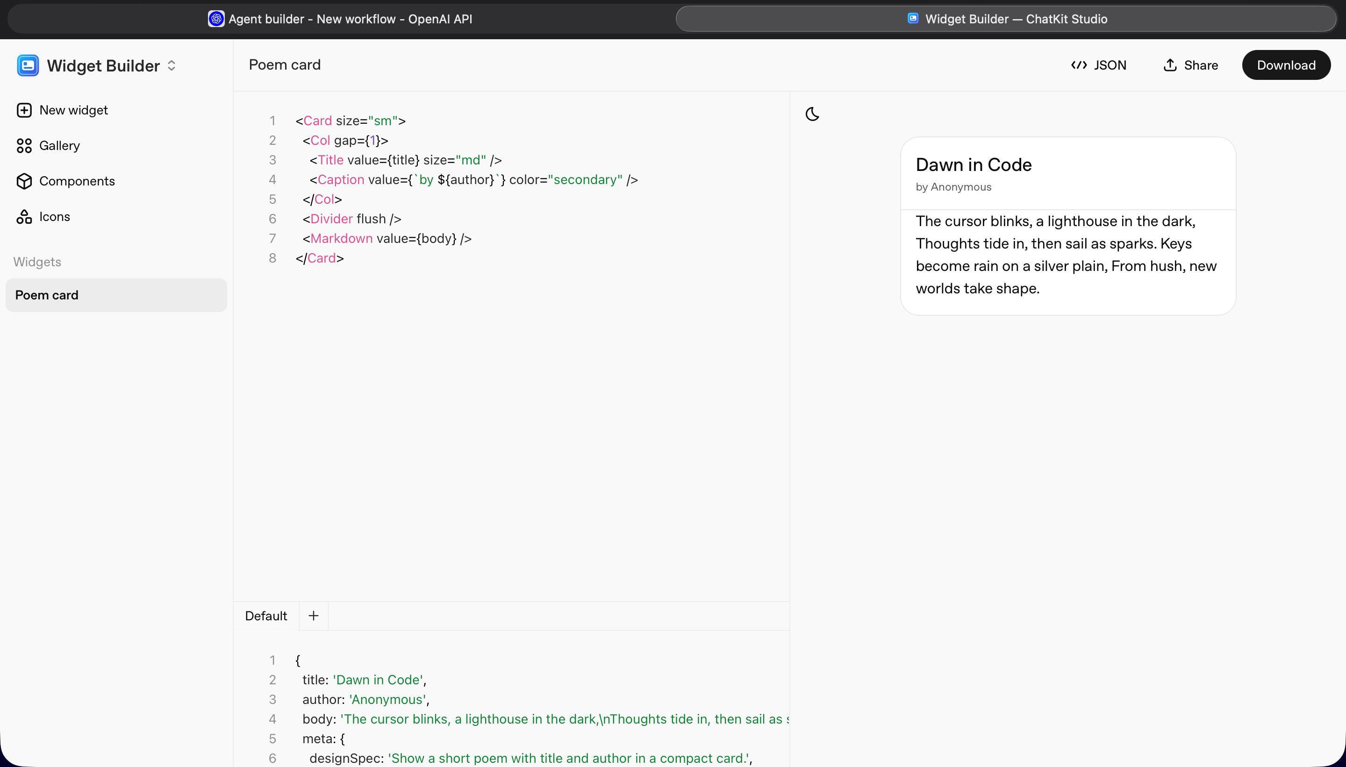Click the Gallery grid icon
Image resolution: width=1346 pixels, height=767 pixels.
click(24, 146)
